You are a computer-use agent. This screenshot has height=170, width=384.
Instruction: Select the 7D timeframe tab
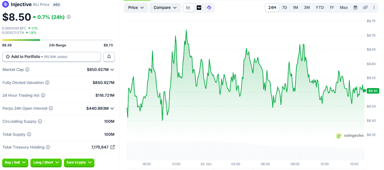pos(284,7)
